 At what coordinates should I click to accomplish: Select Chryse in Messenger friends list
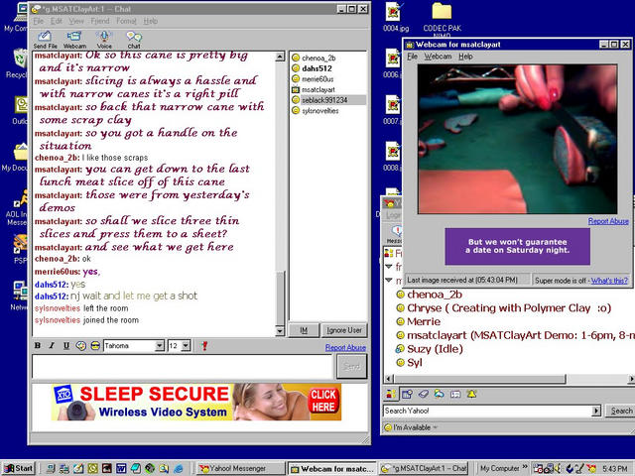(x=509, y=308)
